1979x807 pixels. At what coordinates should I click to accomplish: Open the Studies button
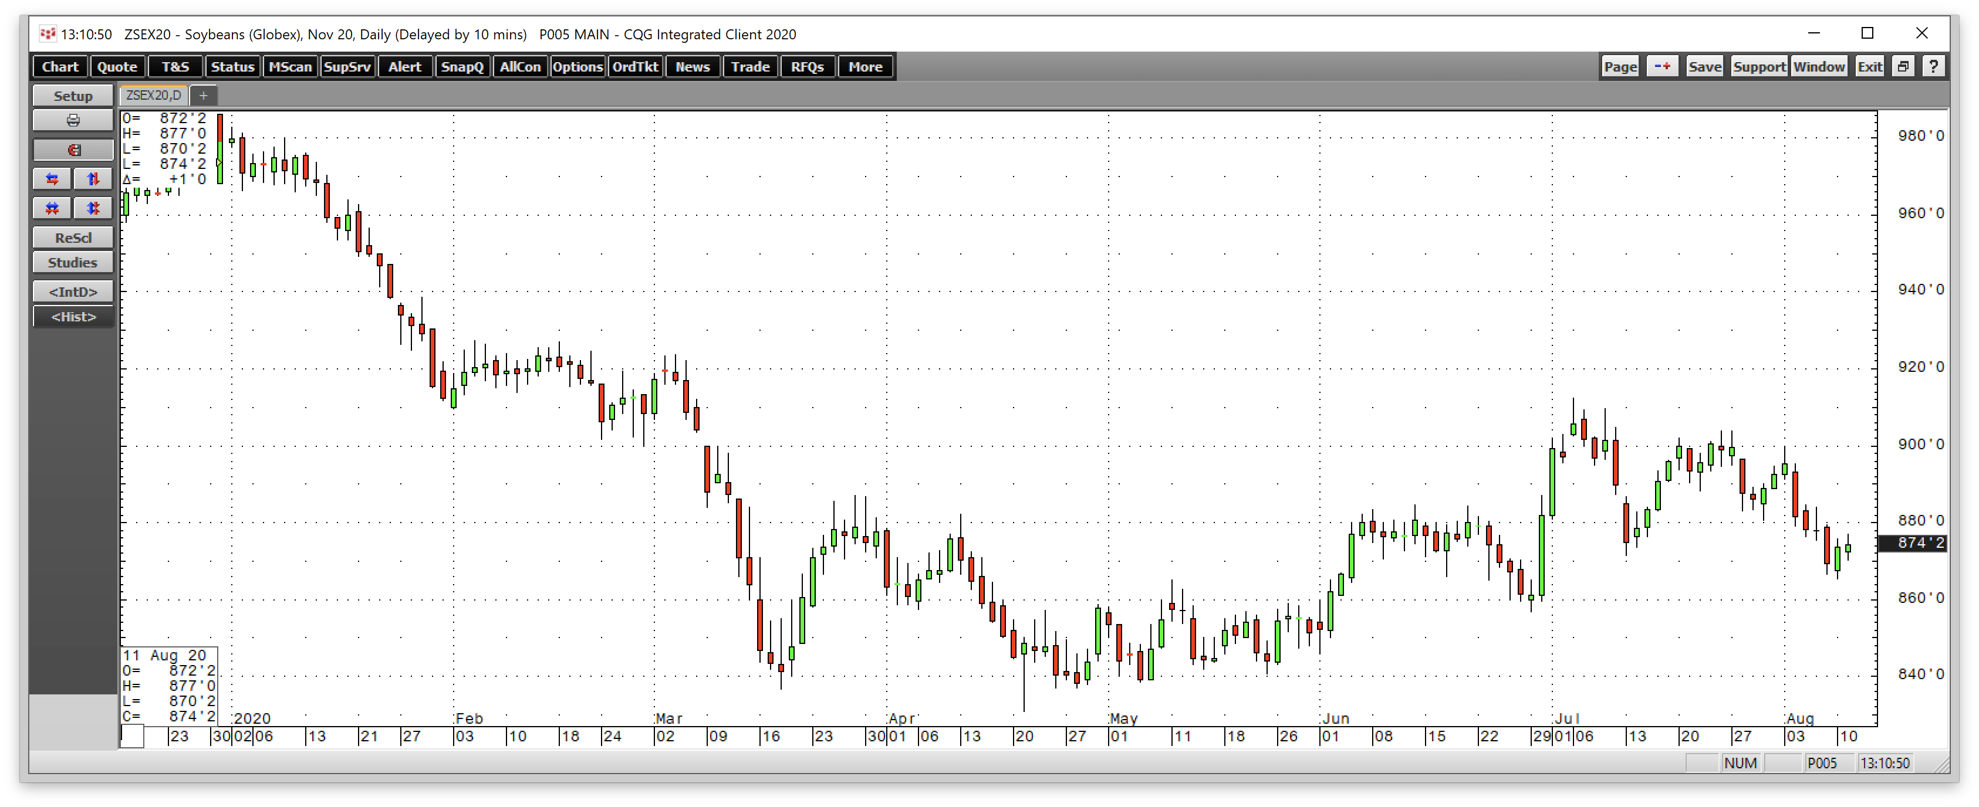73,263
